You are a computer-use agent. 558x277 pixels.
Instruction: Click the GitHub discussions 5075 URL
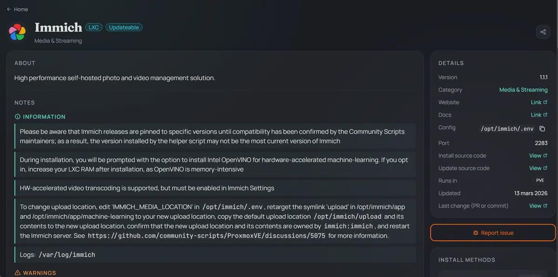pos(206,236)
